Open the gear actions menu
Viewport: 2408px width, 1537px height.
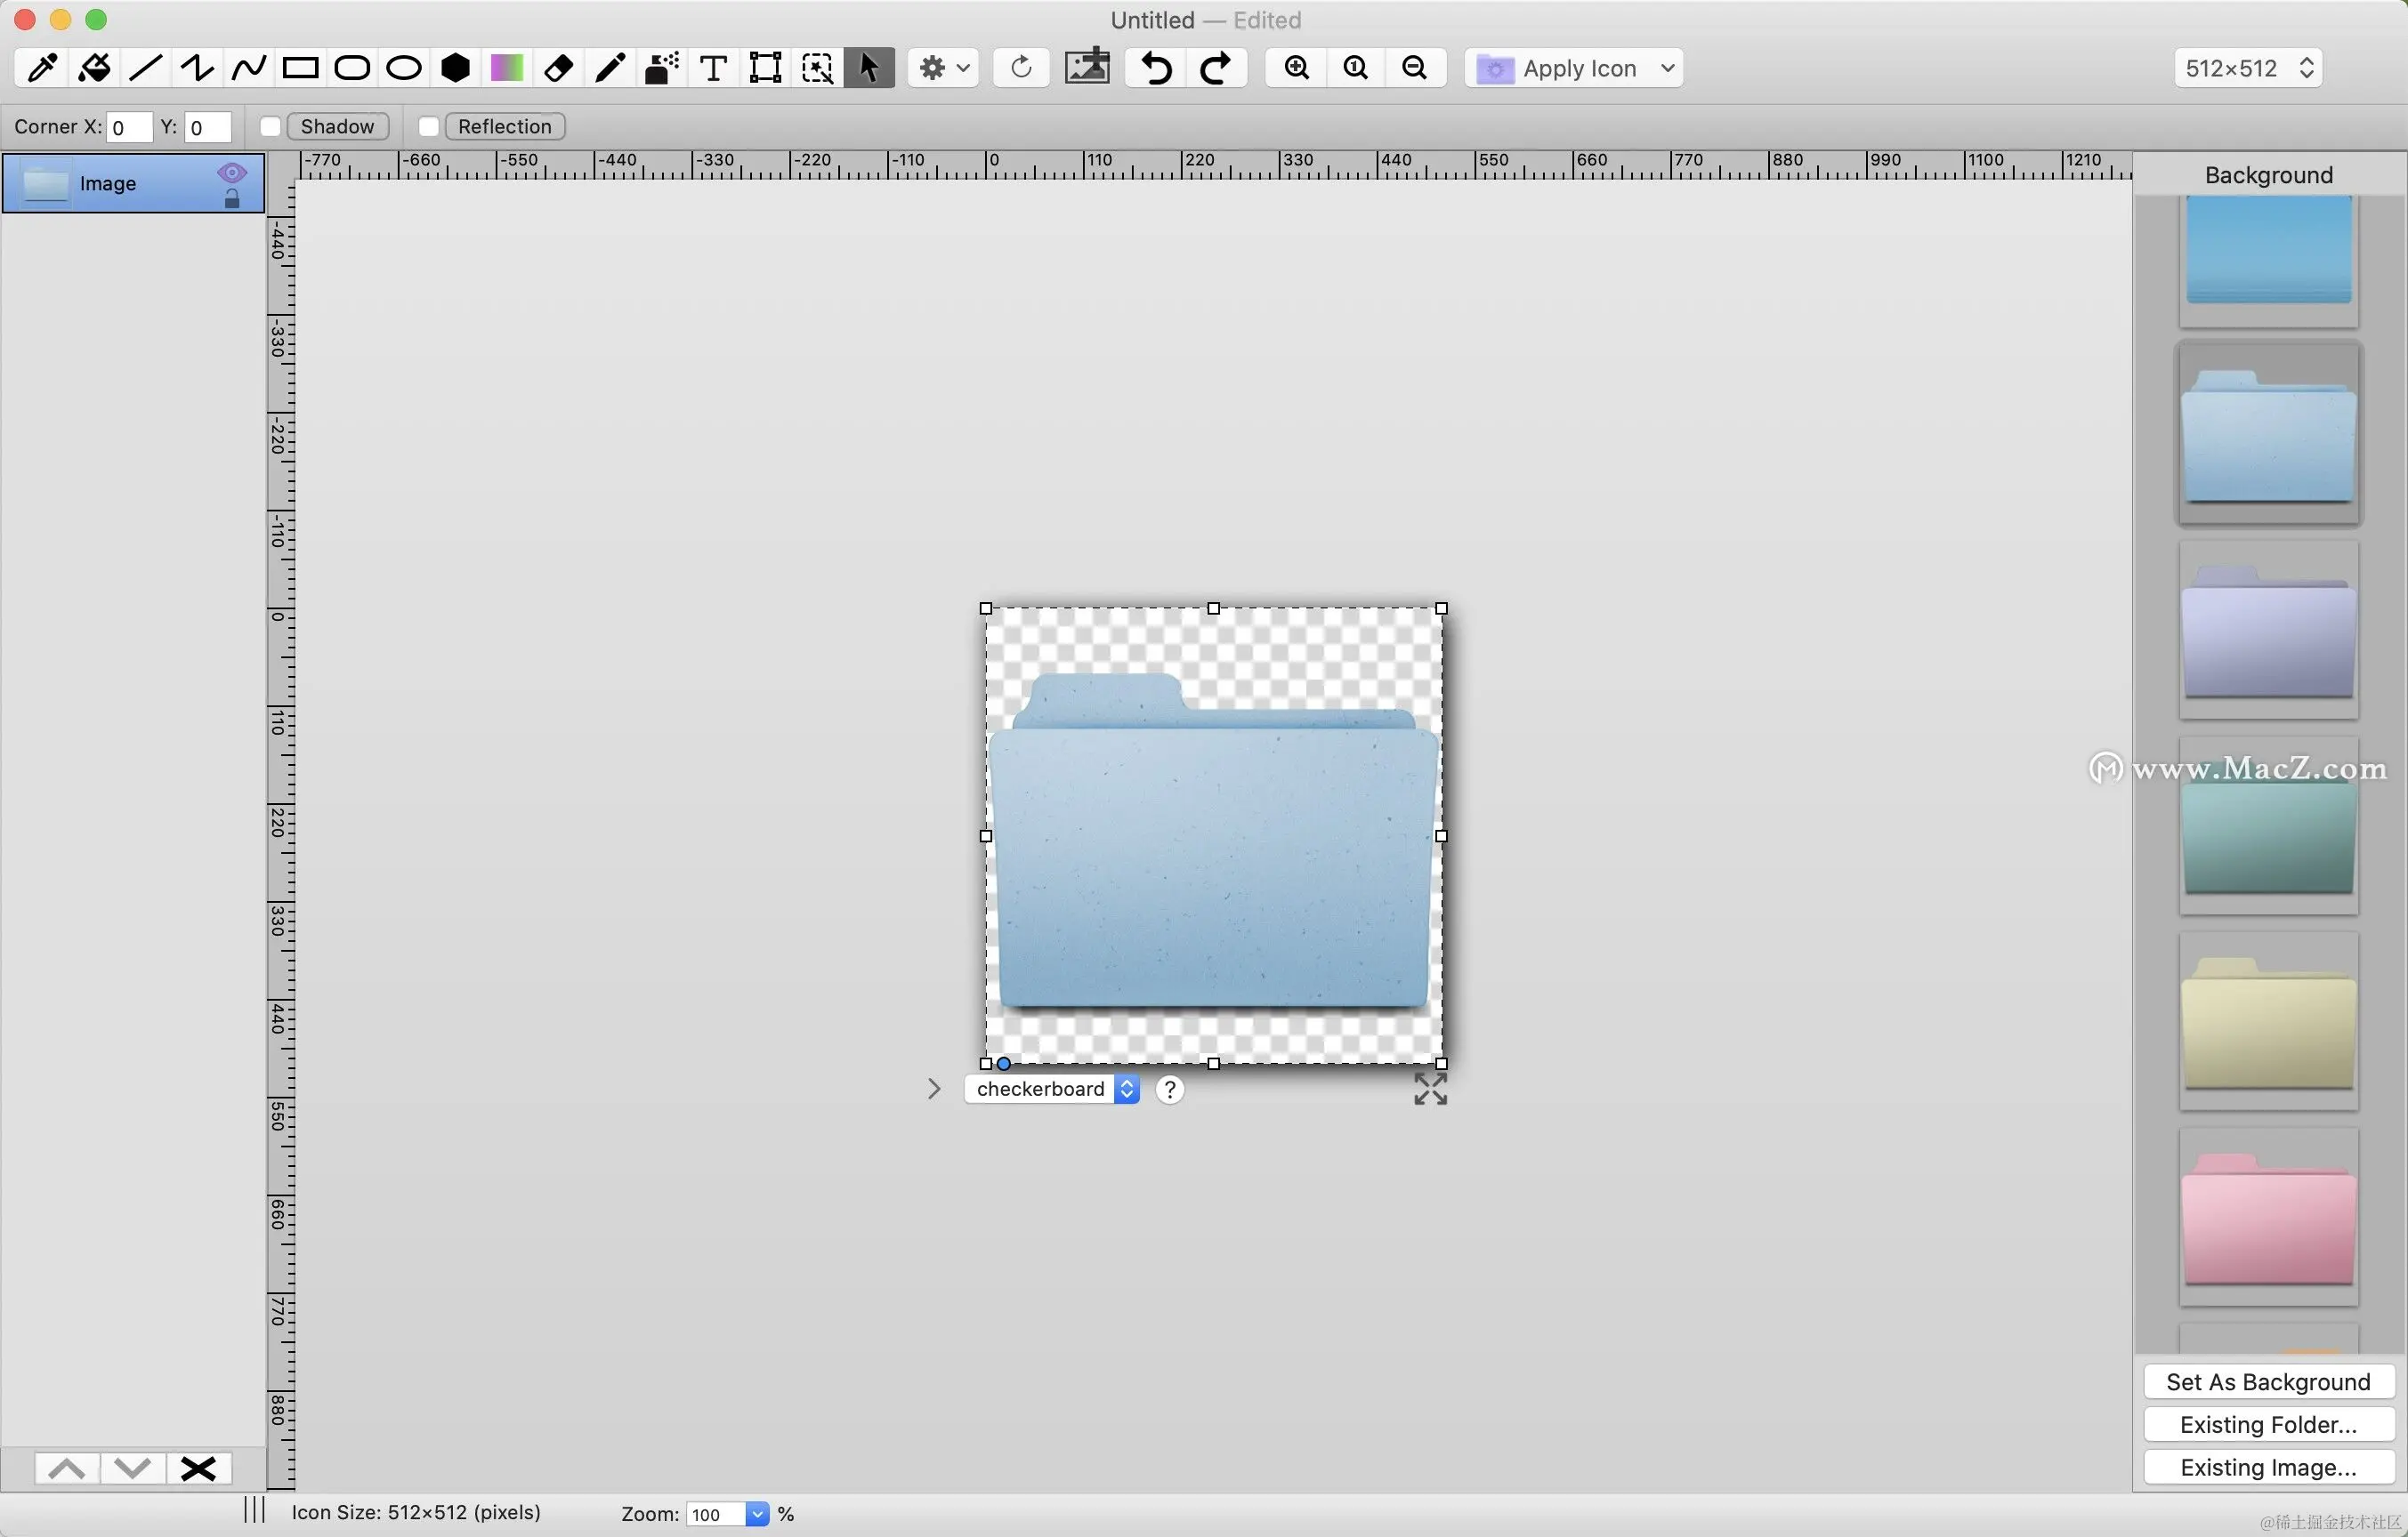coord(943,68)
